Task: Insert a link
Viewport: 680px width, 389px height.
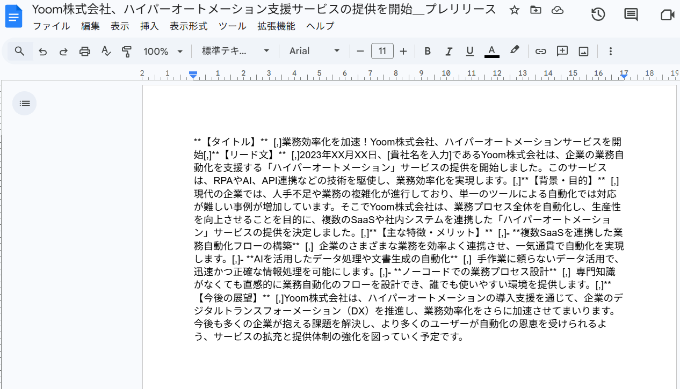Action: coord(541,51)
